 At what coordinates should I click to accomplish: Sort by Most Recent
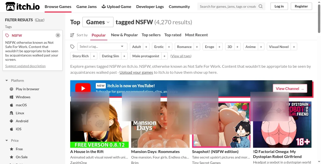click(x=196, y=35)
